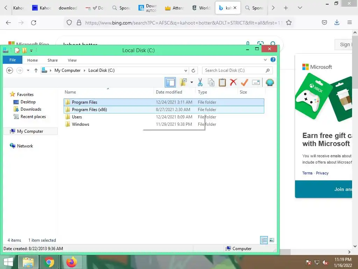The height and width of the screenshot is (269, 358).
Task: Open Explorer Help question mark icon
Action: coord(273,60)
